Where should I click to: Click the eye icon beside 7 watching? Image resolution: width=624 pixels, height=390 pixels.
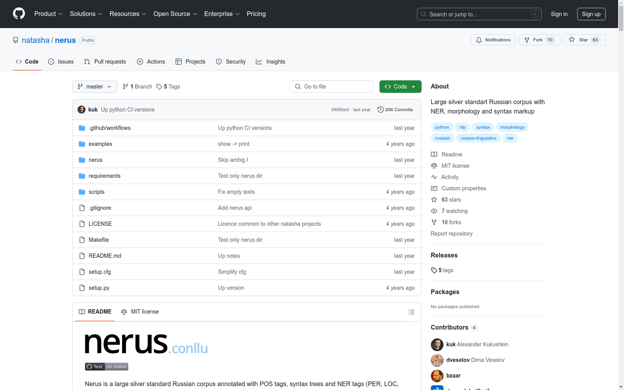(434, 211)
